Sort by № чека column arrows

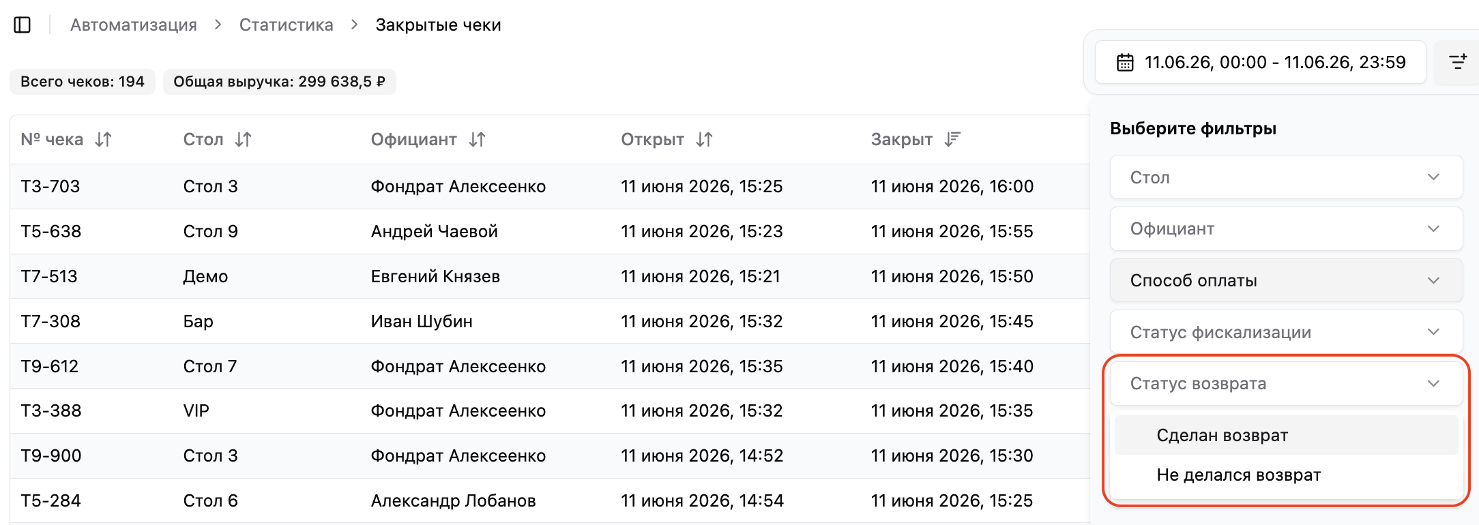tap(104, 140)
